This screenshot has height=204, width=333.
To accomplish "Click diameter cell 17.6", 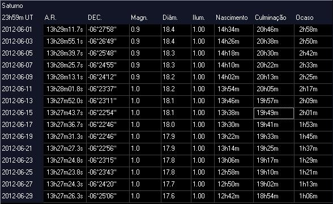I will pyautogui.click(x=176, y=196).
